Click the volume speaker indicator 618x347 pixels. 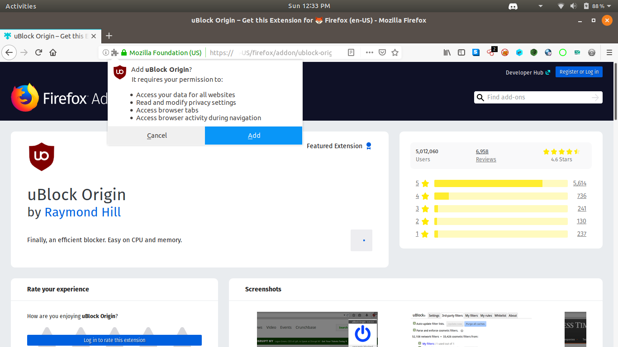pyautogui.click(x=574, y=6)
